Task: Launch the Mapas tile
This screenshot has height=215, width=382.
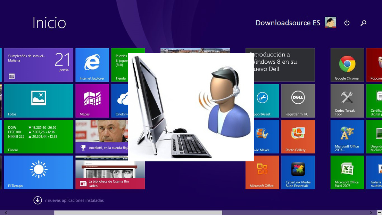Action: (92, 101)
